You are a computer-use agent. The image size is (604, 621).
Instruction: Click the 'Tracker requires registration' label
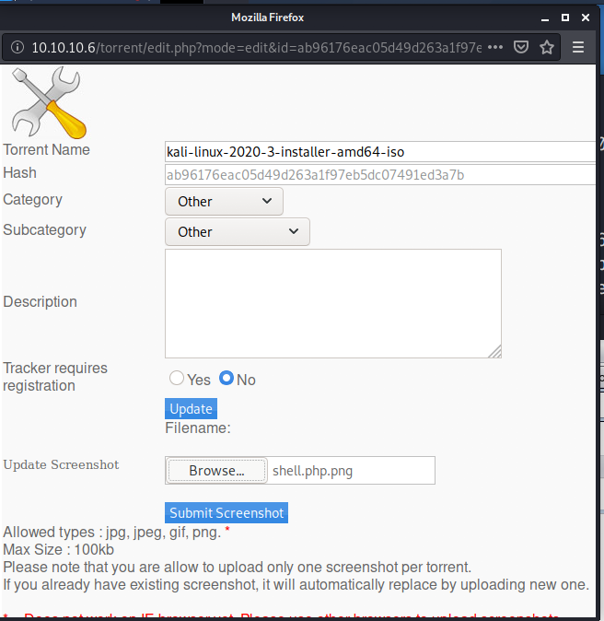55,377
